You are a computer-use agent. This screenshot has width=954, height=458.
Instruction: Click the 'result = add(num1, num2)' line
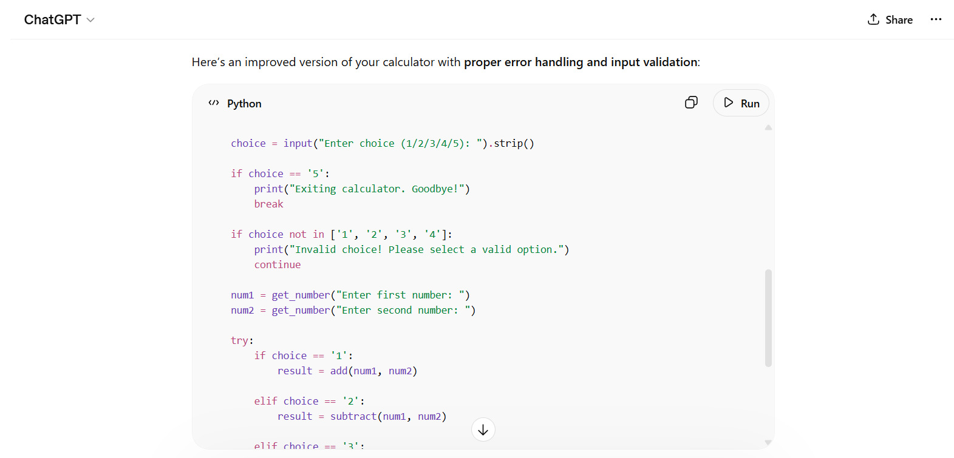coord(347,371)
